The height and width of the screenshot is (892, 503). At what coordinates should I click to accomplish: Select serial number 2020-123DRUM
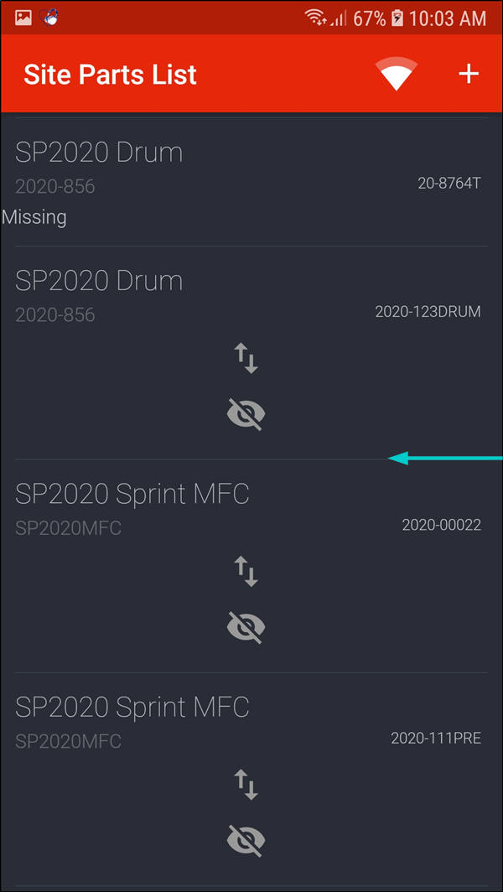pyautogui.click(x=428, y=312)
